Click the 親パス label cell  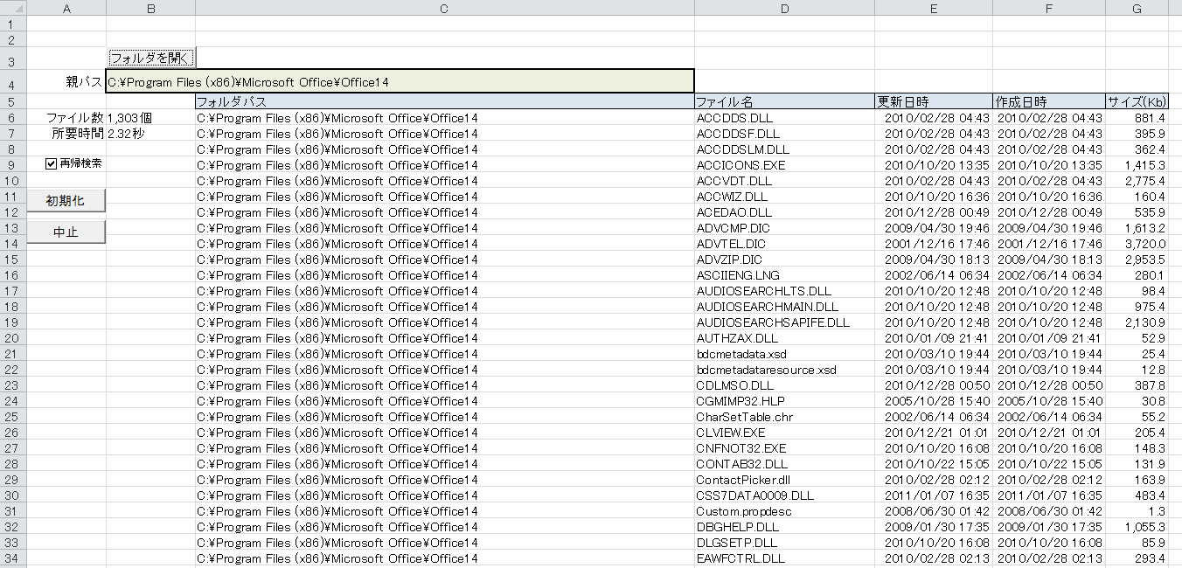pos(66,82)
